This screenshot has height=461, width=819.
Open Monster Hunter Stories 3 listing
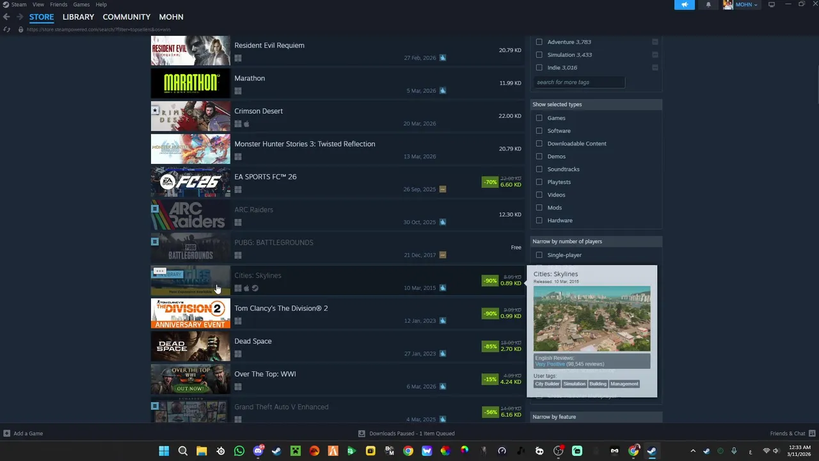(337, 149)
